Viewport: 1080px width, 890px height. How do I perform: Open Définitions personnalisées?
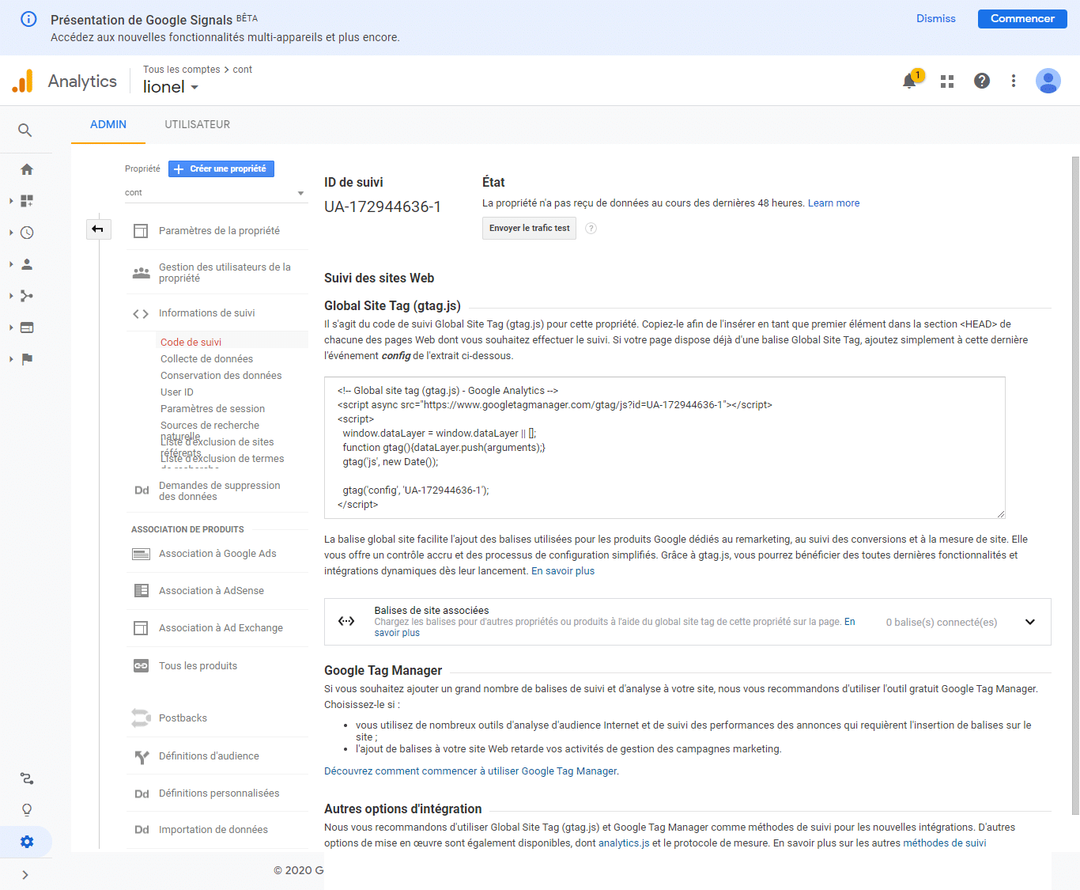(217, 793)
